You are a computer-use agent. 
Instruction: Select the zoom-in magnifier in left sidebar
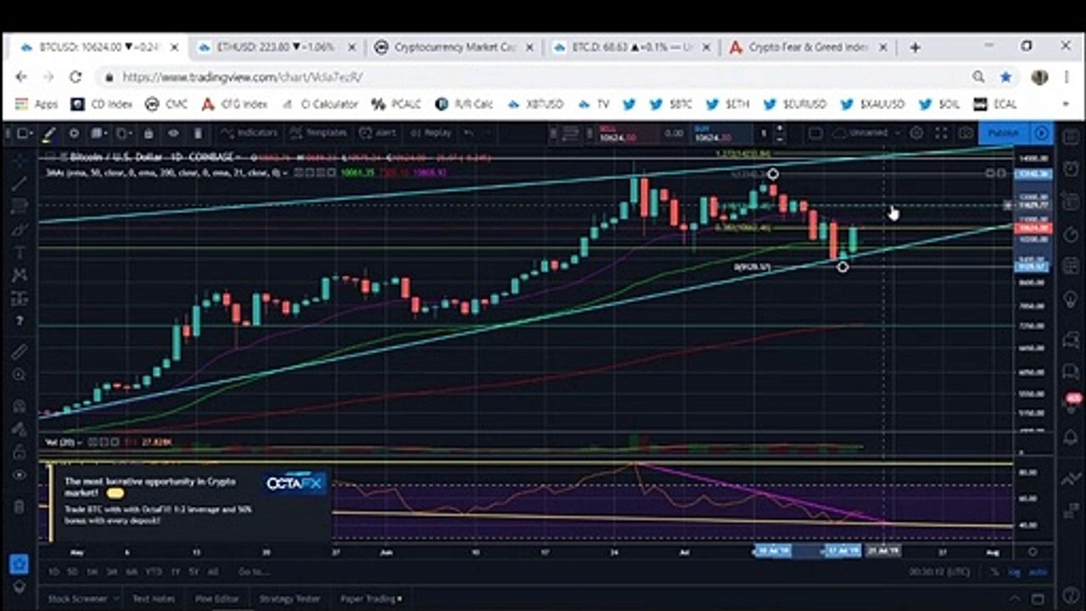20,374
